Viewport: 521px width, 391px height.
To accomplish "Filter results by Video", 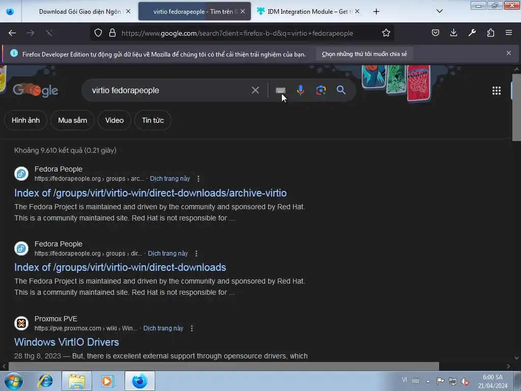I will (x=114, y=120).
